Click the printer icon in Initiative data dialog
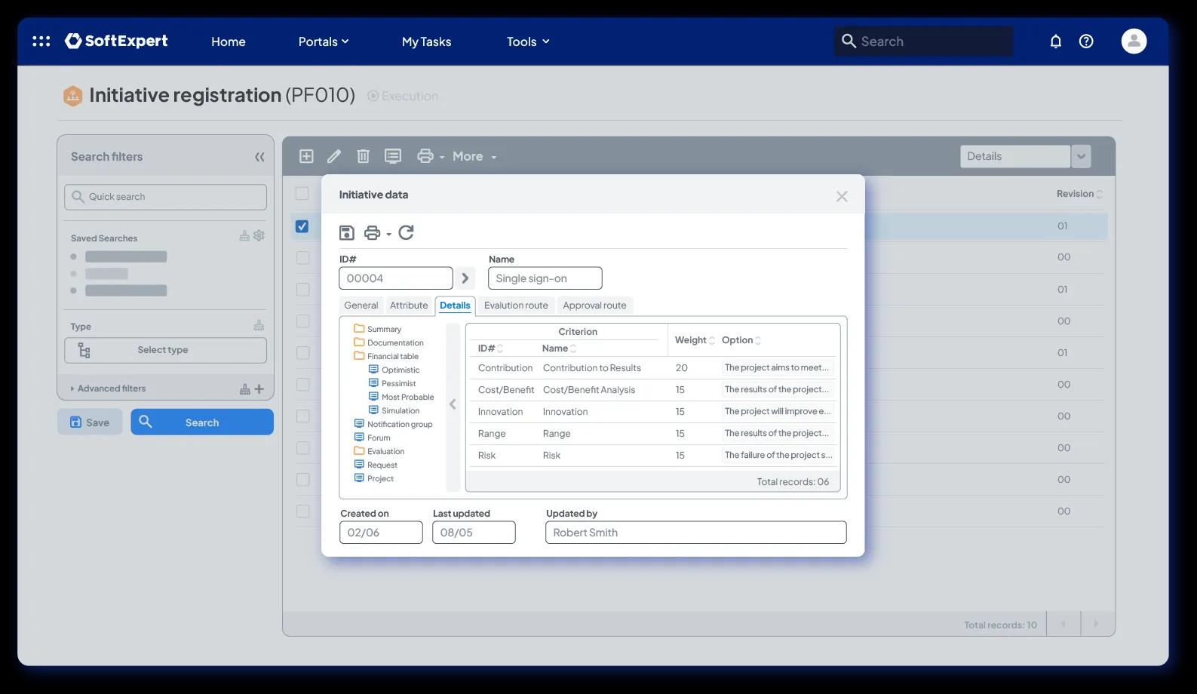The width and height of the screenshot is (1197, 694). click(372, 232)
